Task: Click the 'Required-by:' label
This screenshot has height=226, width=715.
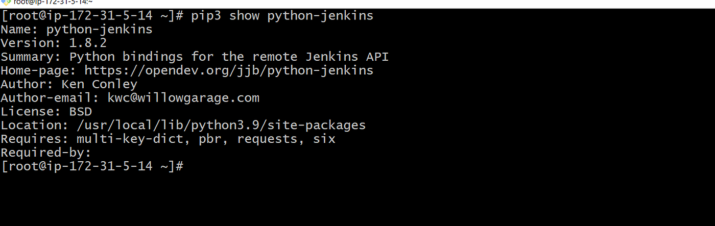Action: click(x=46, y=153)
